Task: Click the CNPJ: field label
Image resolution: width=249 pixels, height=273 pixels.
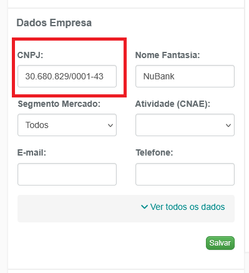Action: tap(30, 55)
